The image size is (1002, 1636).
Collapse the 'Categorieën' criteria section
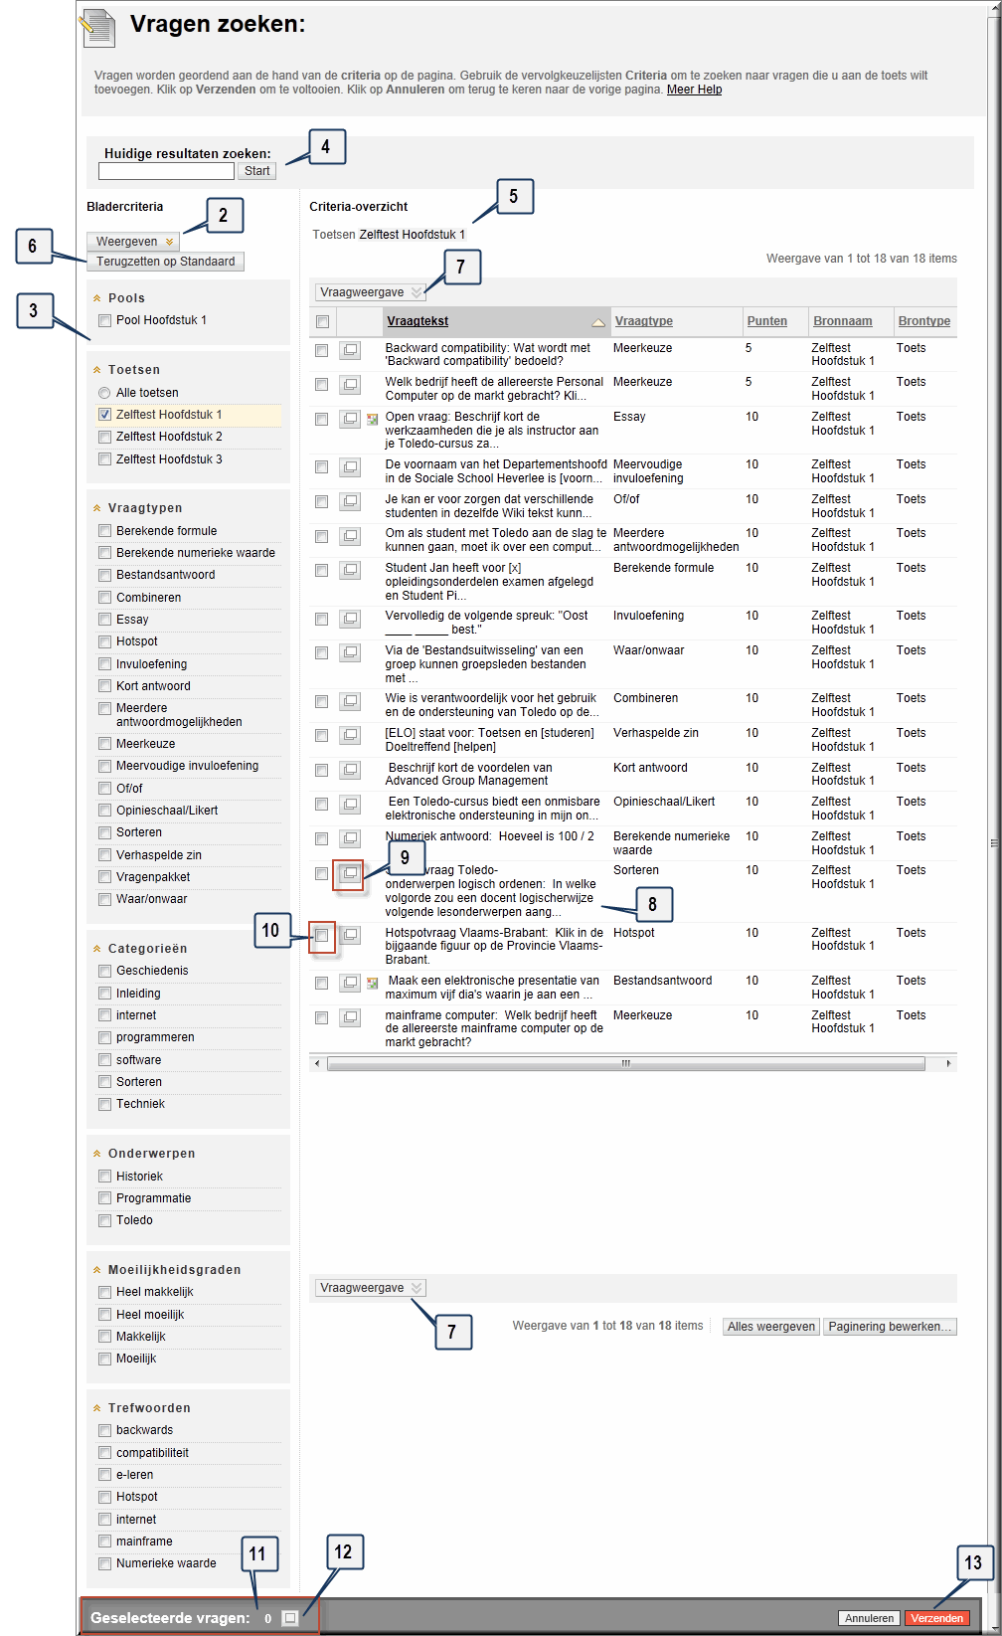(96, 949)
